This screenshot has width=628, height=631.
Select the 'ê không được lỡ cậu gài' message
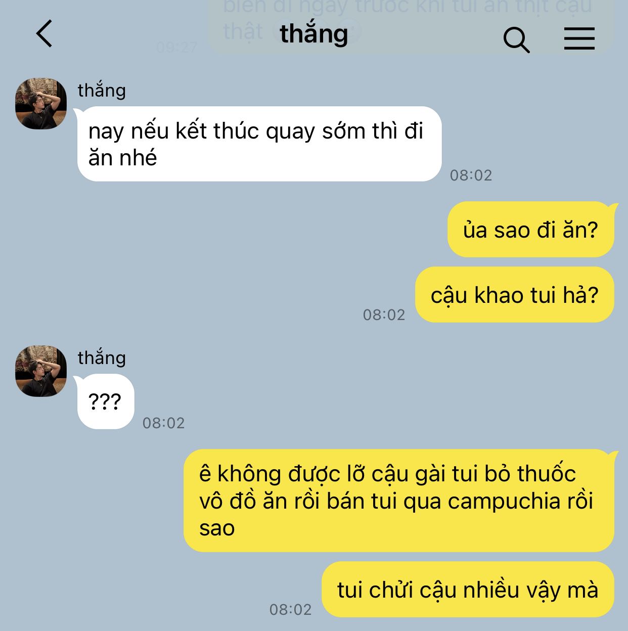[398, 501]
